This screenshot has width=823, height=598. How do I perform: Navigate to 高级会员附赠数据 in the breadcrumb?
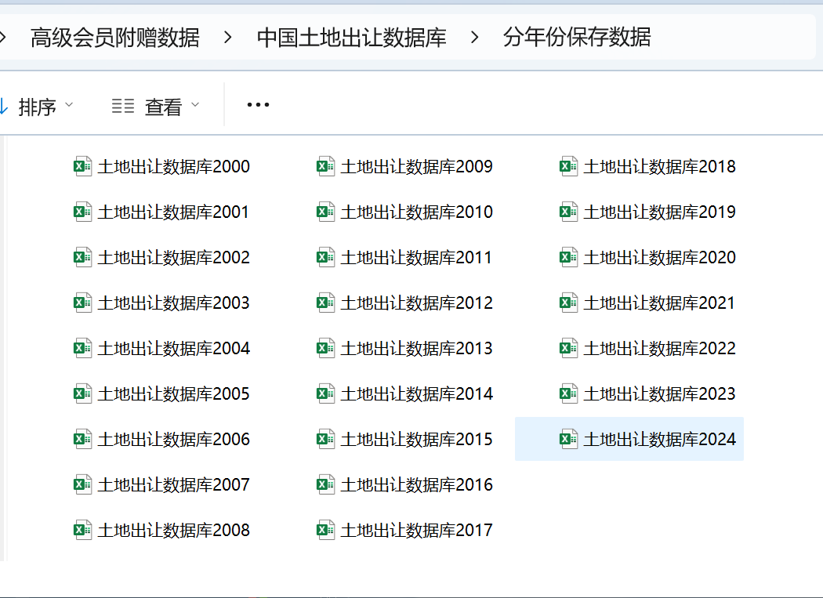[114, 37]
